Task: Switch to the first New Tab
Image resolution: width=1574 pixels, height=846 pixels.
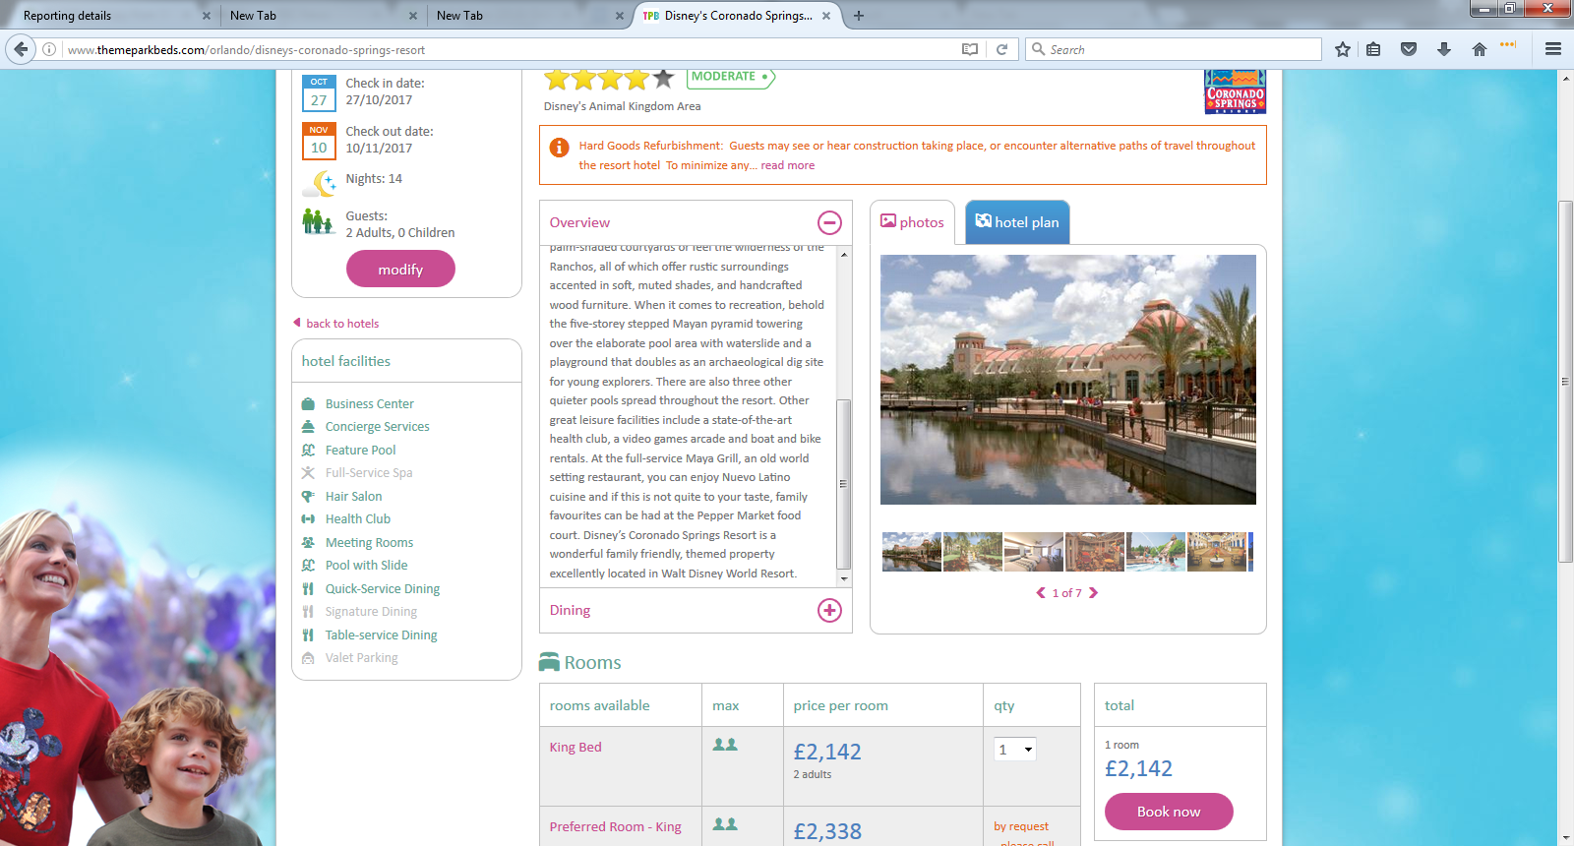Action: [x=323, y=16]
